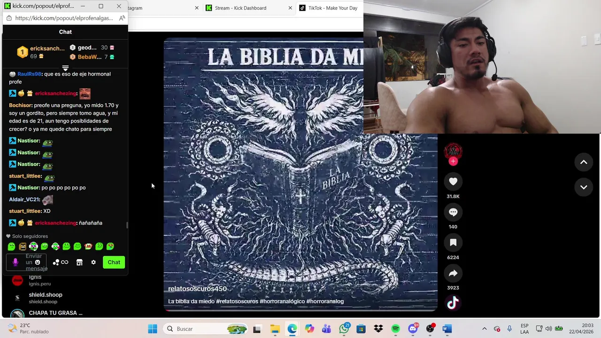
Task: Insert the heart-eyes green emote
Action: 110,246
